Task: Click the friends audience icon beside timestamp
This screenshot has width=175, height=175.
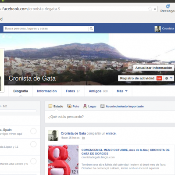Action: (83, 138)
